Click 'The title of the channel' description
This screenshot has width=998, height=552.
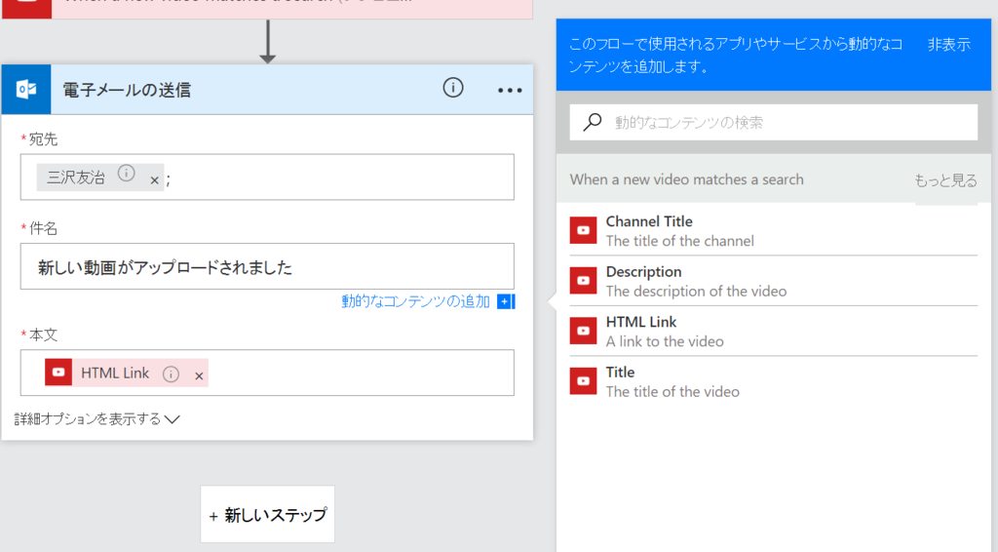(679, 241)
